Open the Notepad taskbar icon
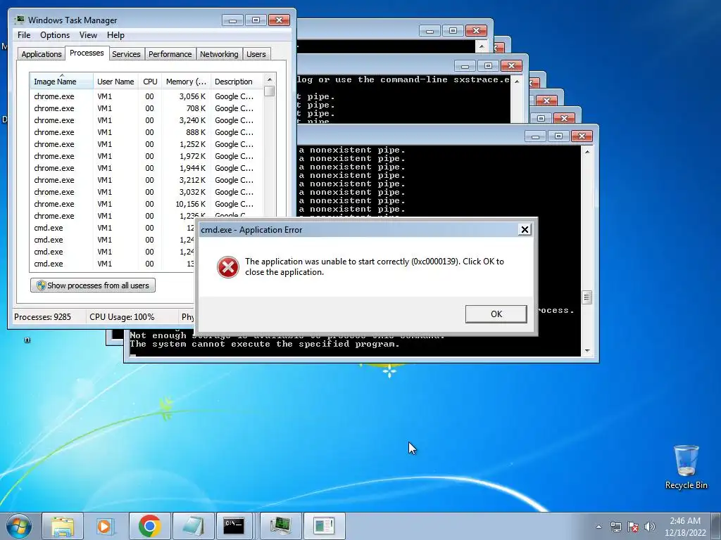721x540 pixels. pyautogui.click(x=194, y=526)
